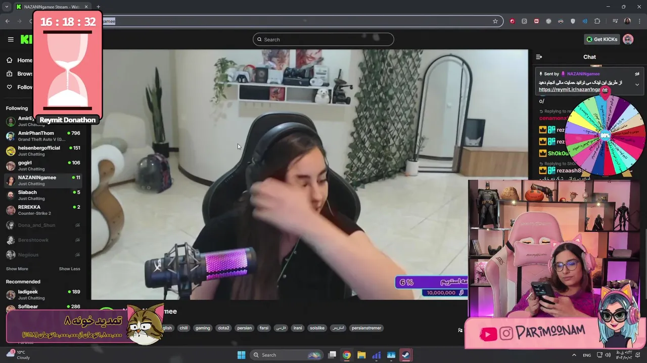Expand the pinned message chevron
647x363 pixels.
(x=637, y=85)
